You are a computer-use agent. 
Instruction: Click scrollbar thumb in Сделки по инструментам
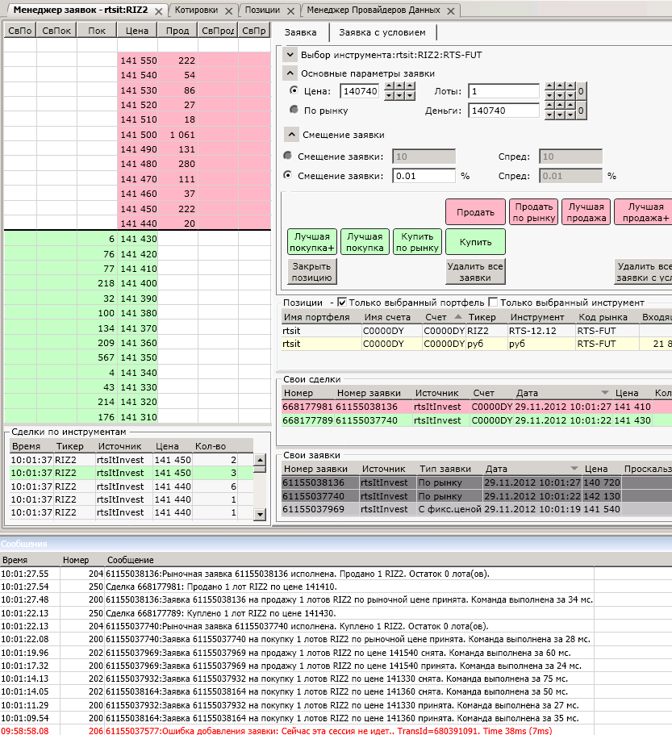(x=260, y=469)
